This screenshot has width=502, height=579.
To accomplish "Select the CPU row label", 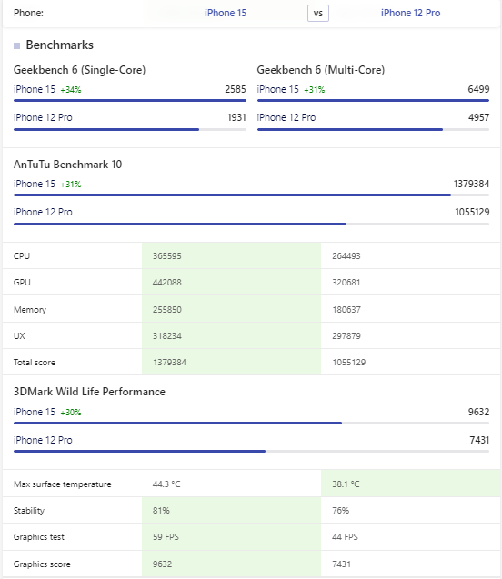I will (22, 256).
